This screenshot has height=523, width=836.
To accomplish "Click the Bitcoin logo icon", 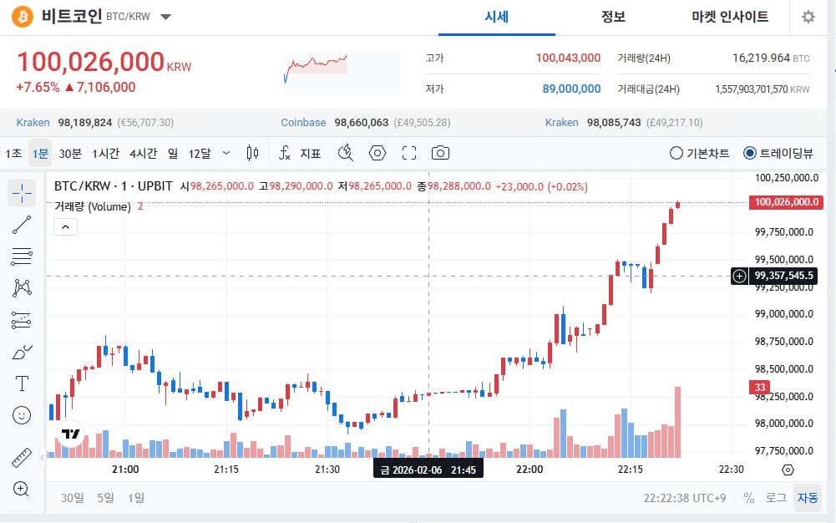I will (x=23, y=17).
